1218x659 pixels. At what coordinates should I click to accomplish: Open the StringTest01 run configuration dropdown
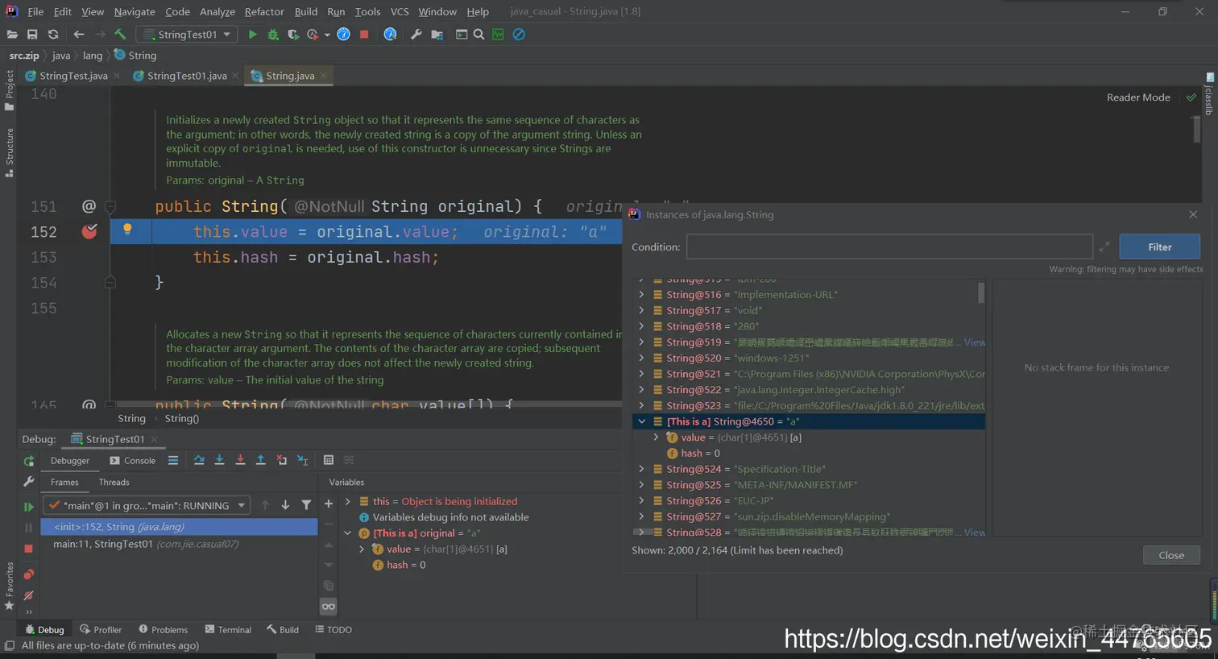(187, 35)
